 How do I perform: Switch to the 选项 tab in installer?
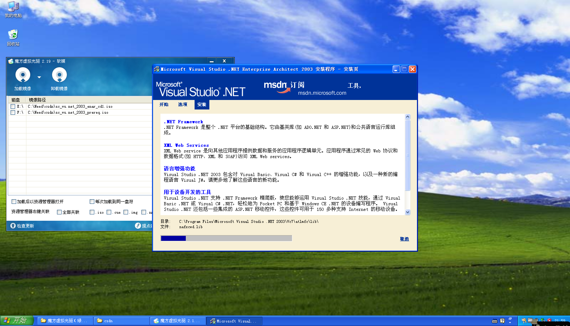click(x=183, y=104)
